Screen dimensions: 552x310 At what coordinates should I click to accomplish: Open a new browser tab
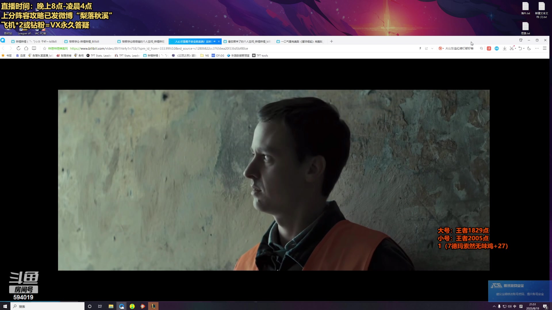click(x=331, y=41)
